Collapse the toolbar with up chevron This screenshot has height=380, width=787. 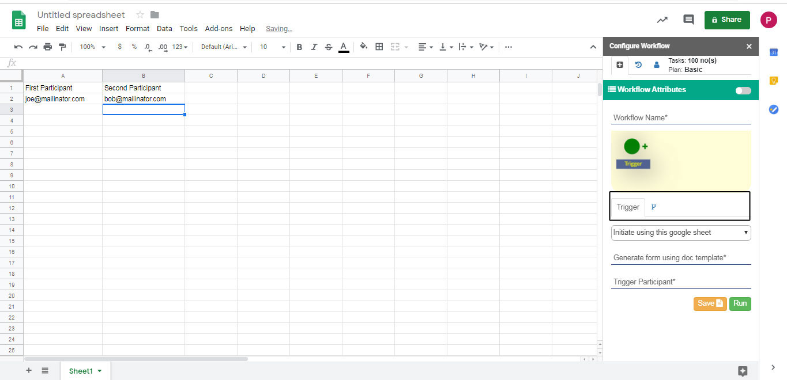(593, 47)
